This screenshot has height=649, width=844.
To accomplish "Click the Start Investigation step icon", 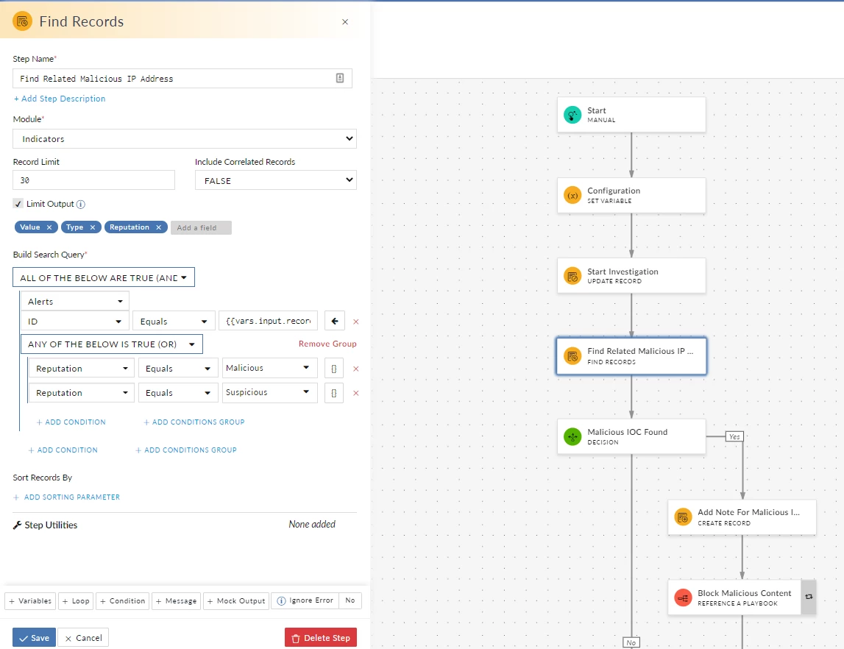I will 572,276.
